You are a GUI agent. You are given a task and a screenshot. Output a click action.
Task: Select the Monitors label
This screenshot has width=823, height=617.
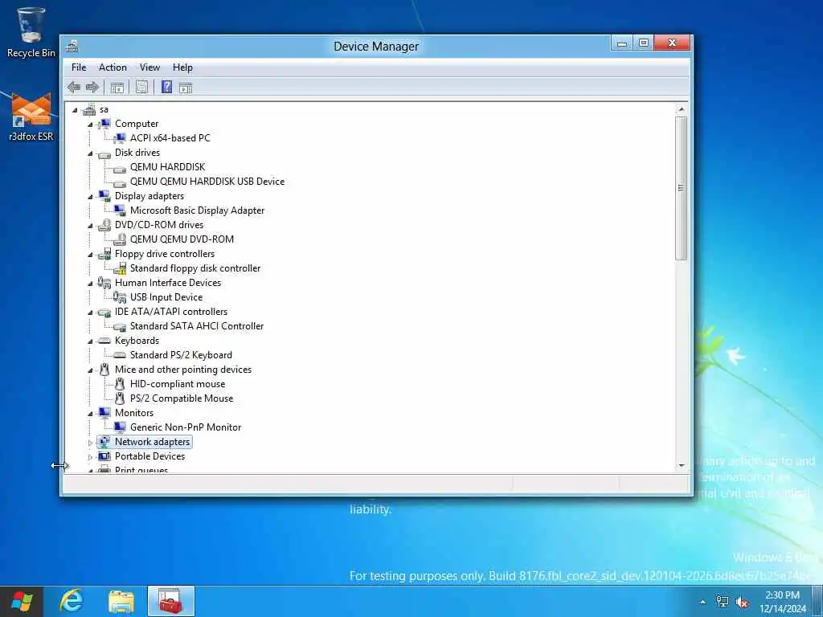134,413
